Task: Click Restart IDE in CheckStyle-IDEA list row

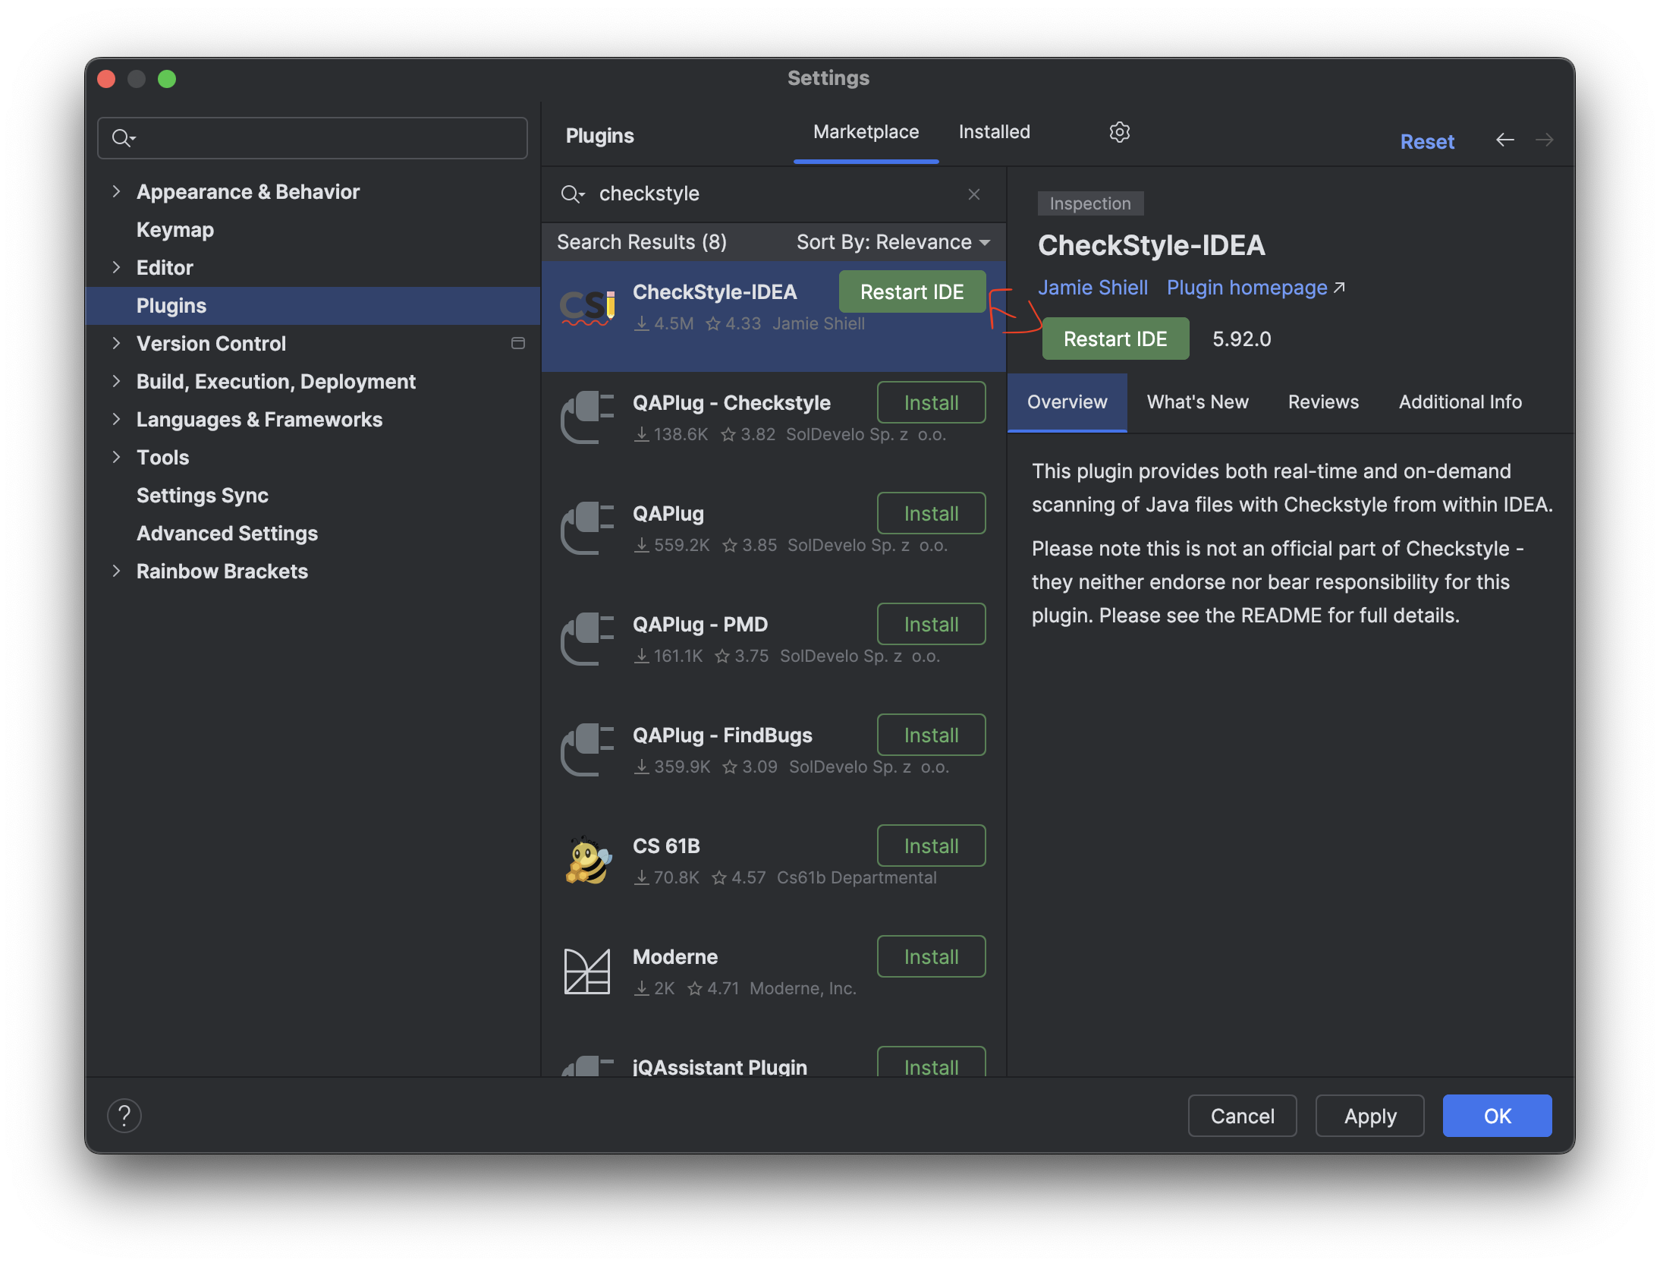Action: coord(912,292)
